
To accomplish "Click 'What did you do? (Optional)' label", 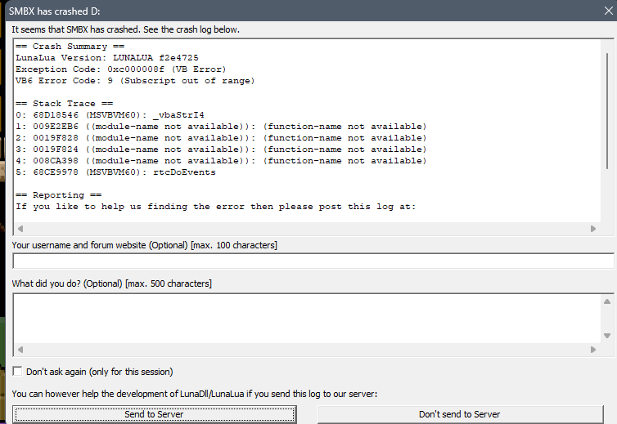I will [x=112, y=283].
